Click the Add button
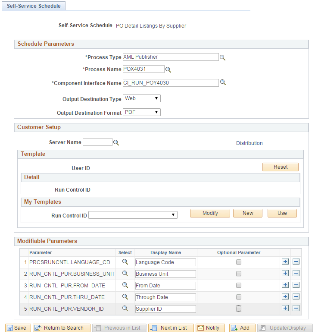Viewport: 315px width, 334px height. click(x=242, y=328)
